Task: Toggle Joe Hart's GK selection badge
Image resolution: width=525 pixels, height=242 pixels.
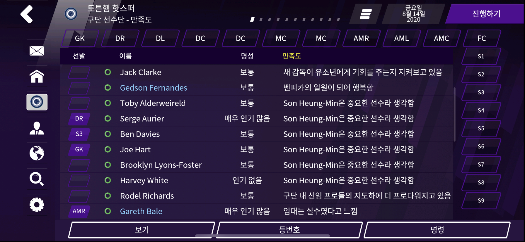Action: [x=79, y=150]
